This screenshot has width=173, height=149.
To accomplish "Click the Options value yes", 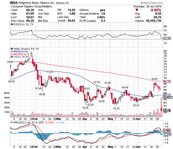I will point(102,10).
